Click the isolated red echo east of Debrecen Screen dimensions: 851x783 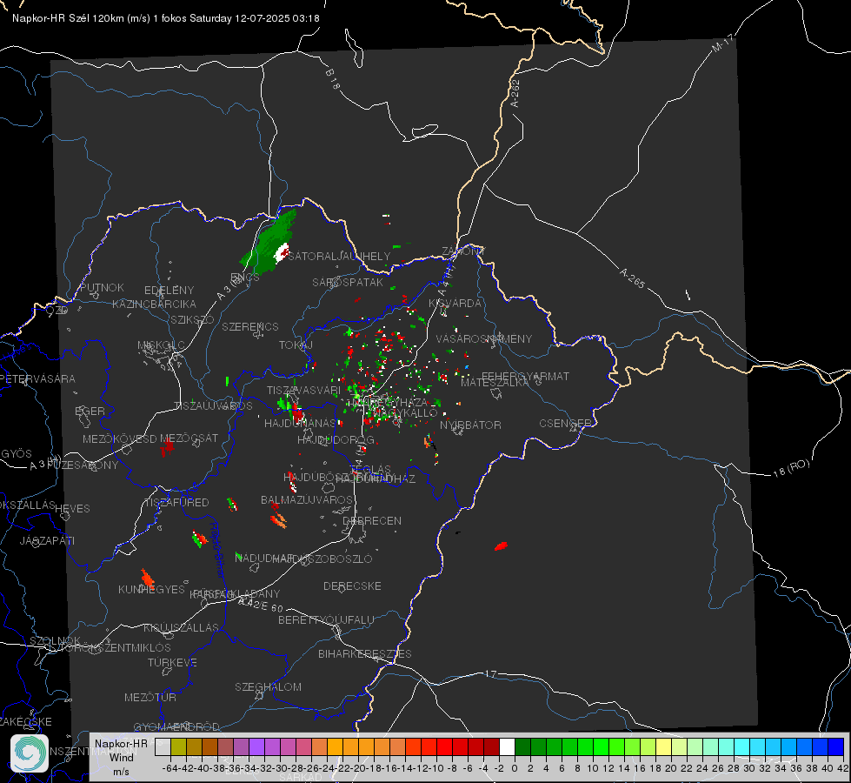click(501, 545)
